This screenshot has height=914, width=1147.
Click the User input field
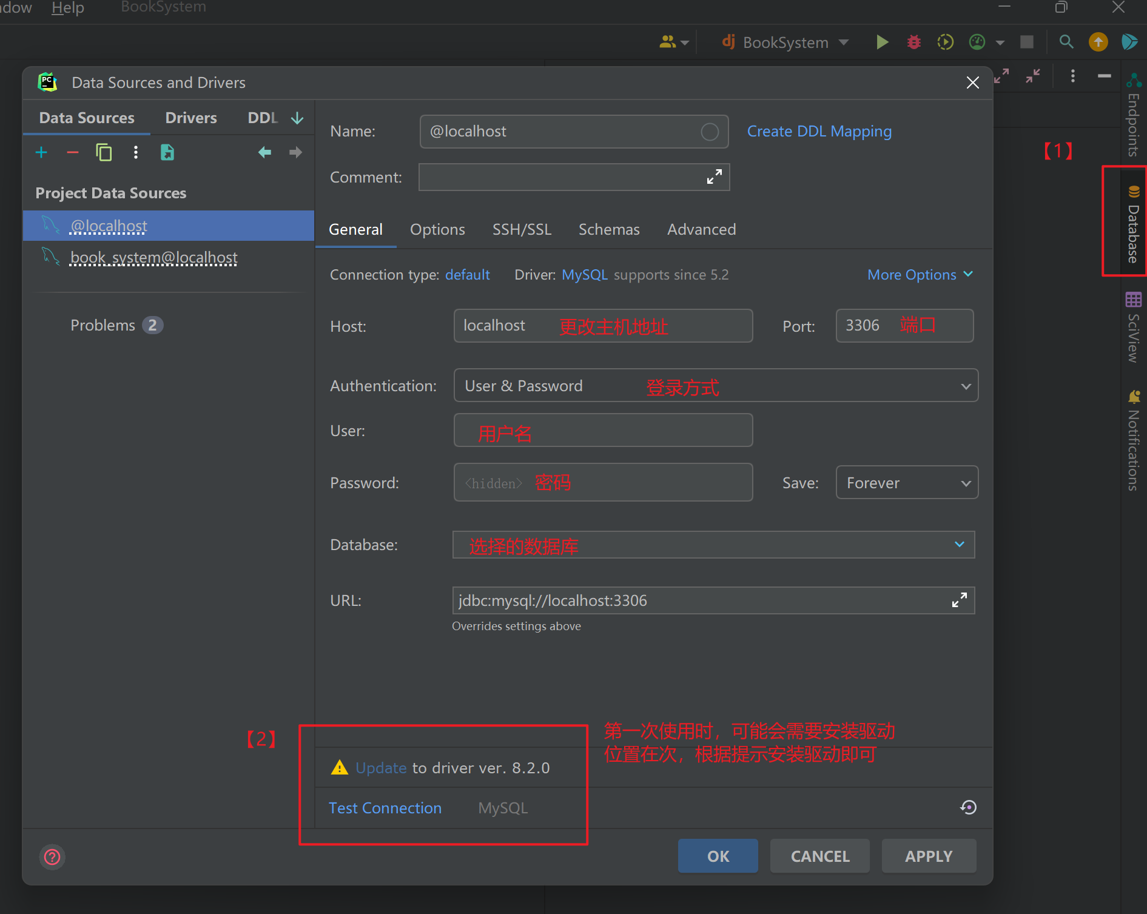603,430
